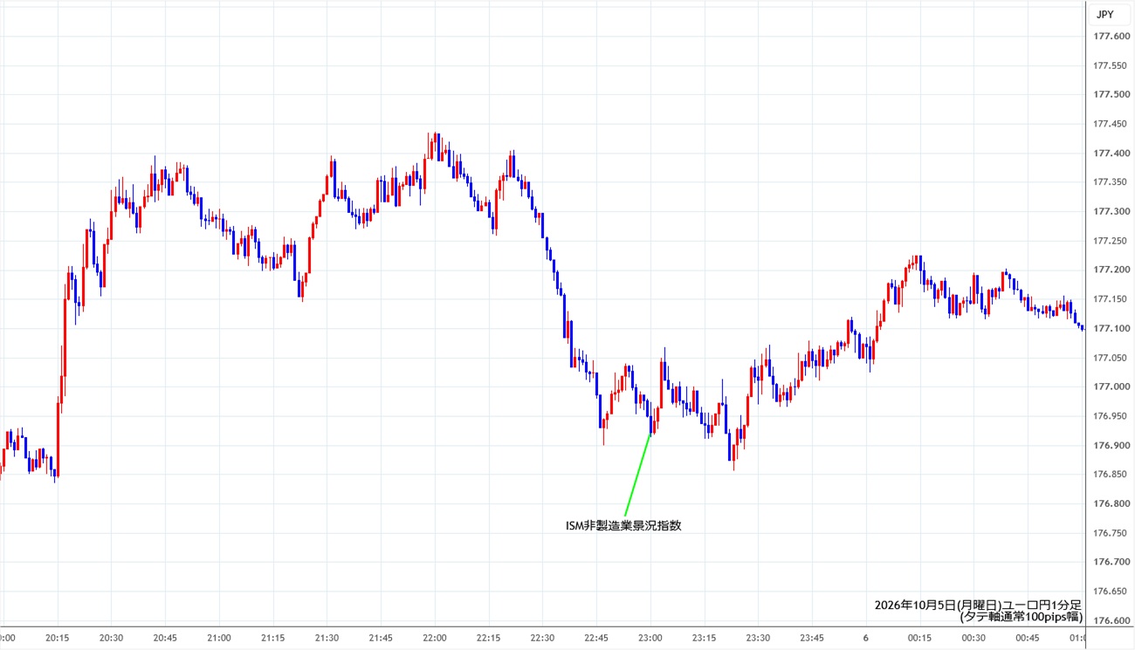Image resolution: width=1135 pixels, height=650 pixels.
Task: Click the 20:45 time axis label
Action: (x=166, y=638)
